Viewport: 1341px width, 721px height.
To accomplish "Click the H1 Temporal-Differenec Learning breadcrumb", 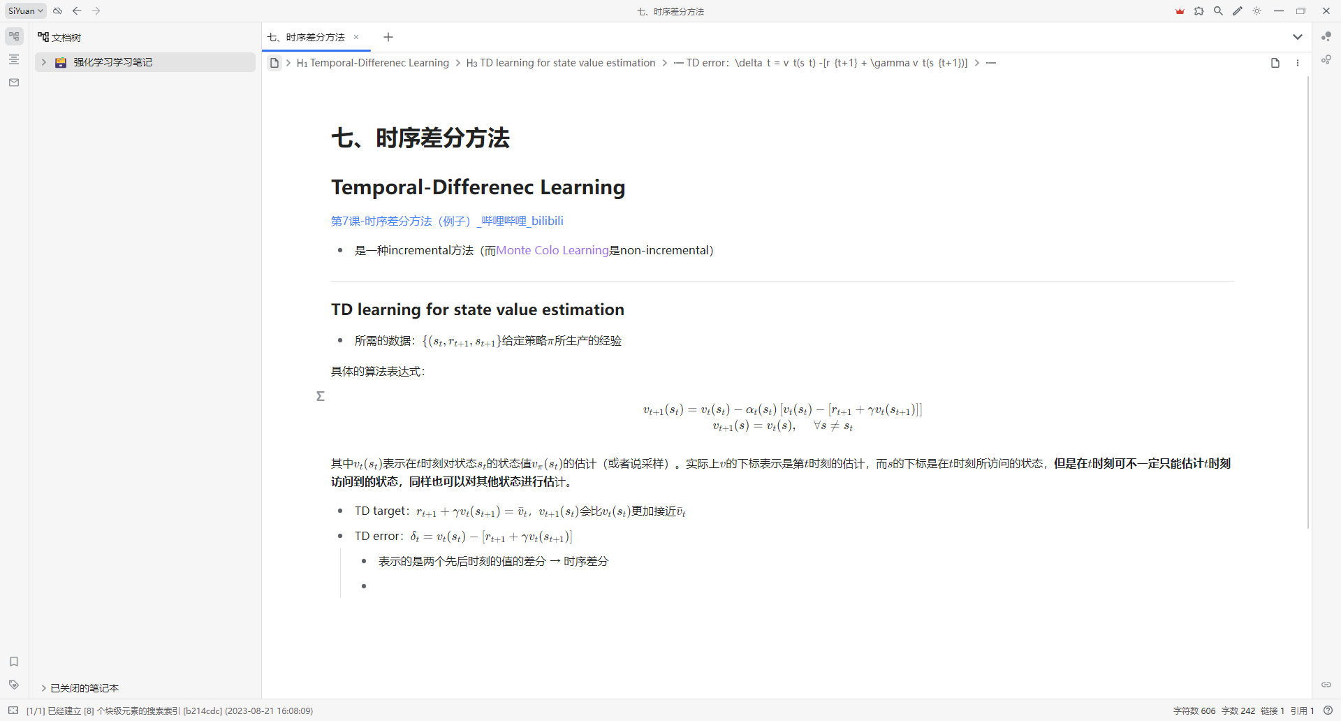I will (x=373, y=63).
